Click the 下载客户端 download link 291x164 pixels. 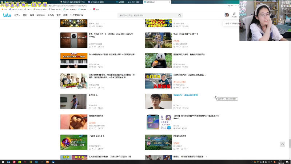[x=77, y=15]
